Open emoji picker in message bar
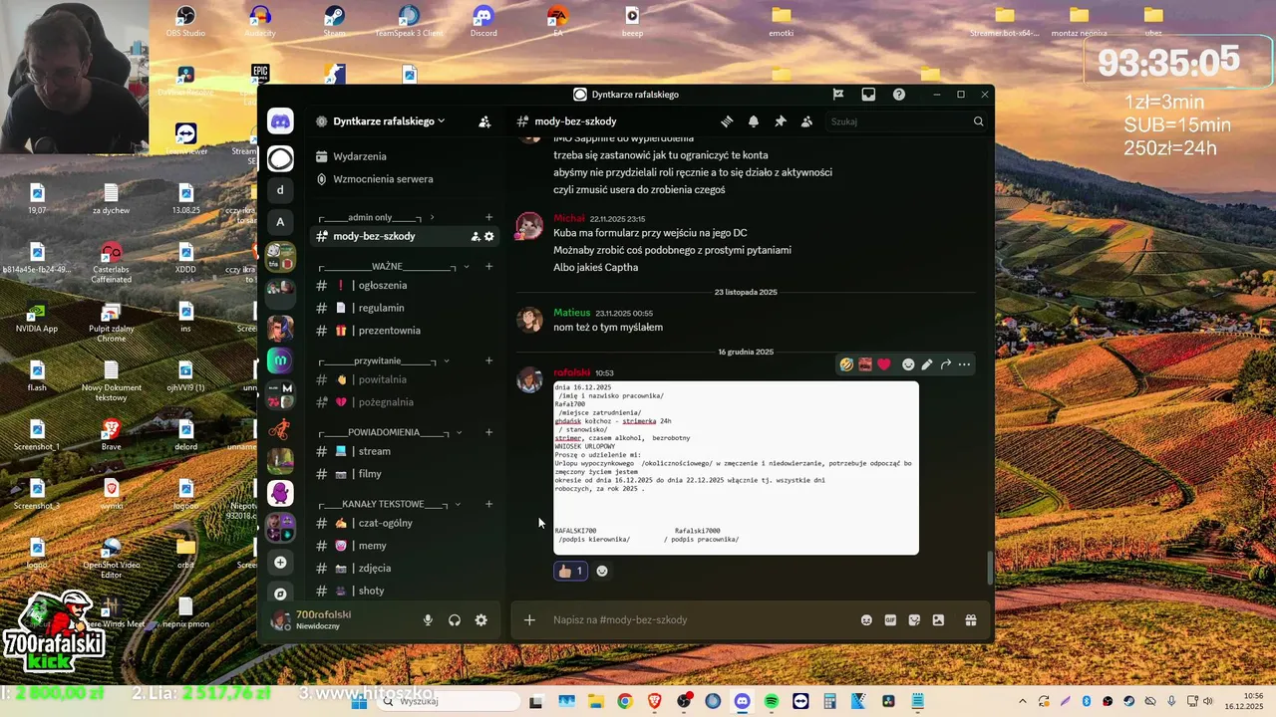Image resolution: width=1276 pixels, height=717 pixels. point(866,620)
